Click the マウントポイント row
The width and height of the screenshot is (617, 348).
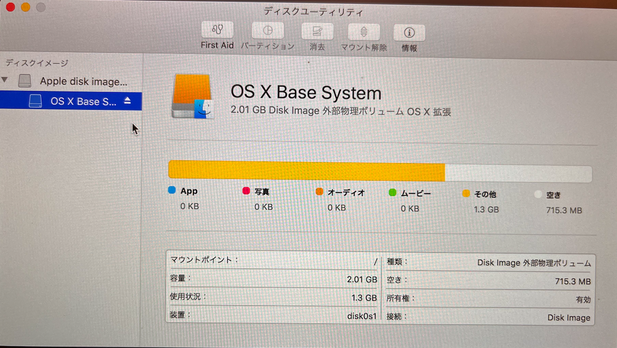coord(274,260)
